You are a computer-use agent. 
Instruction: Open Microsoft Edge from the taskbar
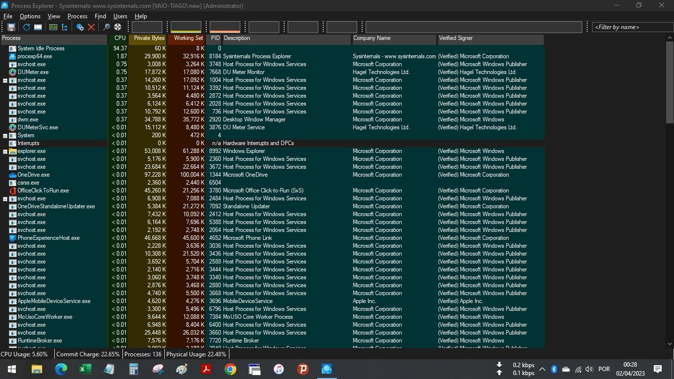61,369
